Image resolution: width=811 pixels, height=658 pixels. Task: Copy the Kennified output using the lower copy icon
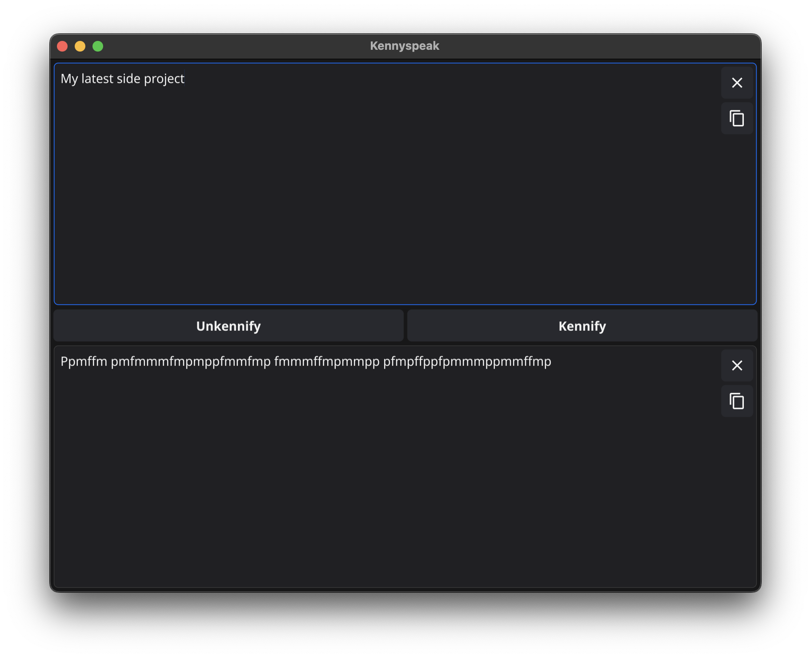point(737,401)
